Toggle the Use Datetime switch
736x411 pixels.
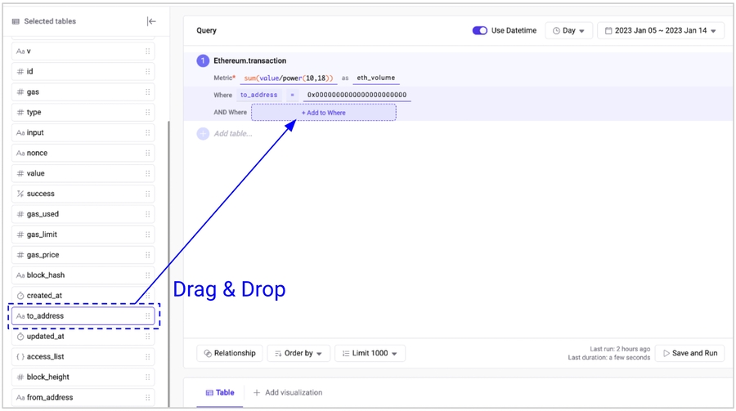click(480, 30)
